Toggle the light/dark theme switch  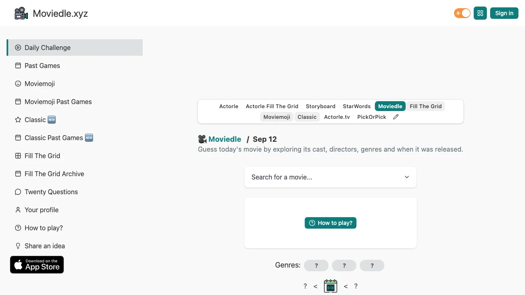462,13
